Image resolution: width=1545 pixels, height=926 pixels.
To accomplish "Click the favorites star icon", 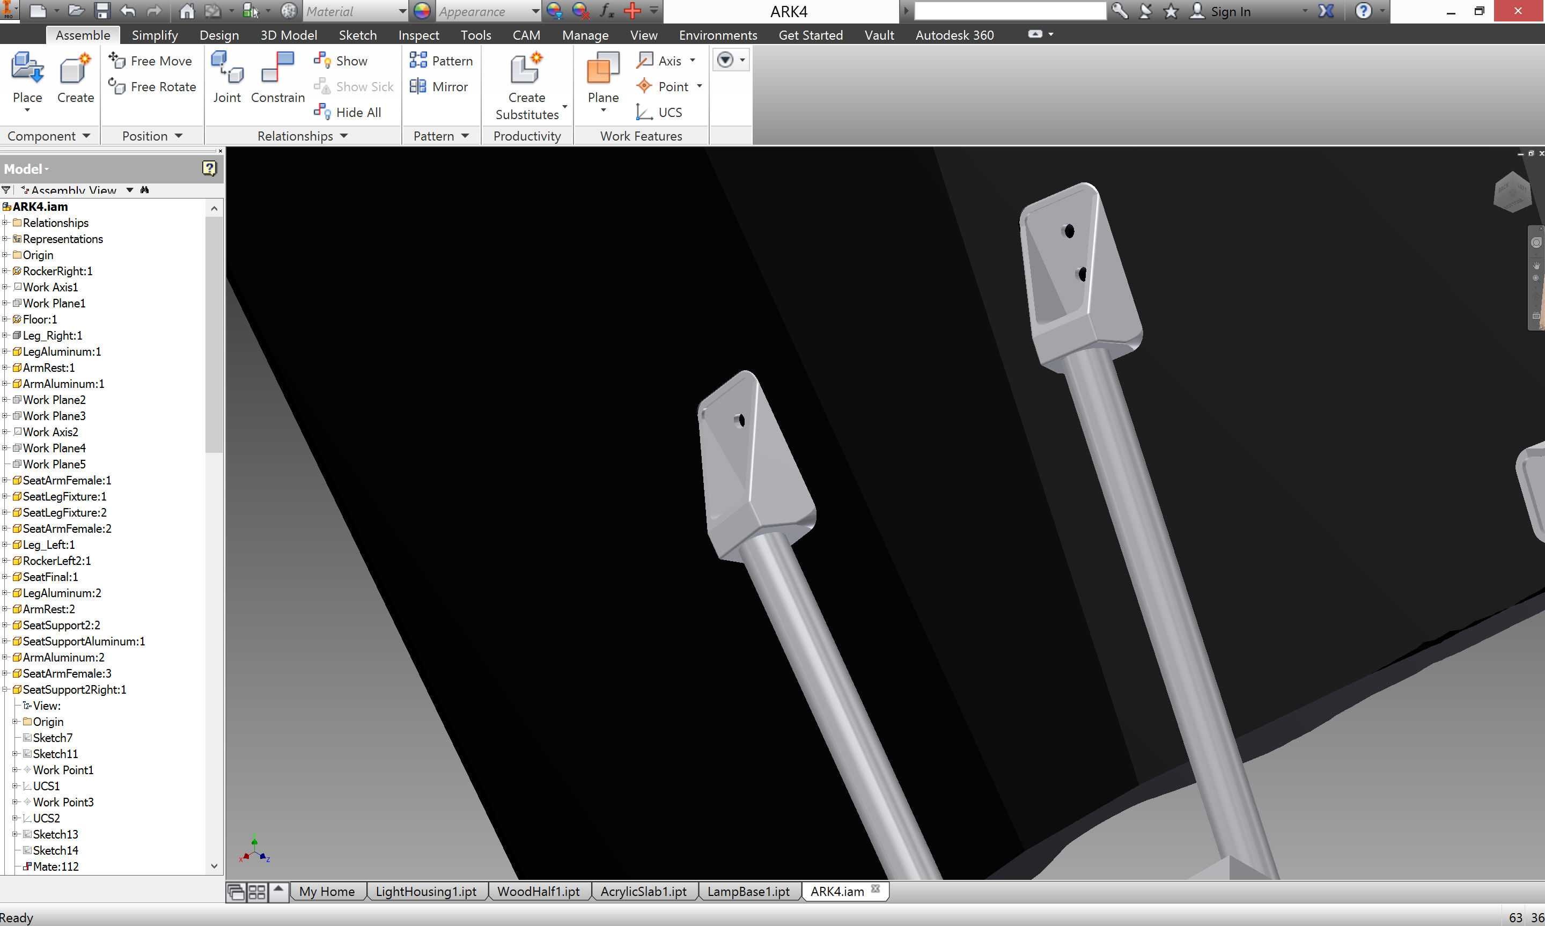I will pos(1171,11).
